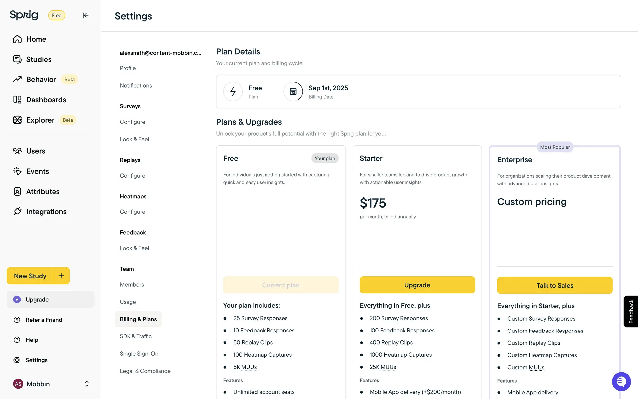
Task: Click the plus icon beside New Study
Action: (61, 276)
